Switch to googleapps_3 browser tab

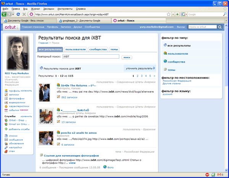[84, 21]
